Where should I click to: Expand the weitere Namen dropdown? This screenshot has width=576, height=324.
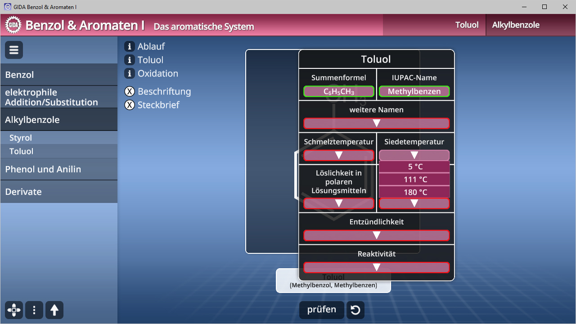[x=376, y=123]
